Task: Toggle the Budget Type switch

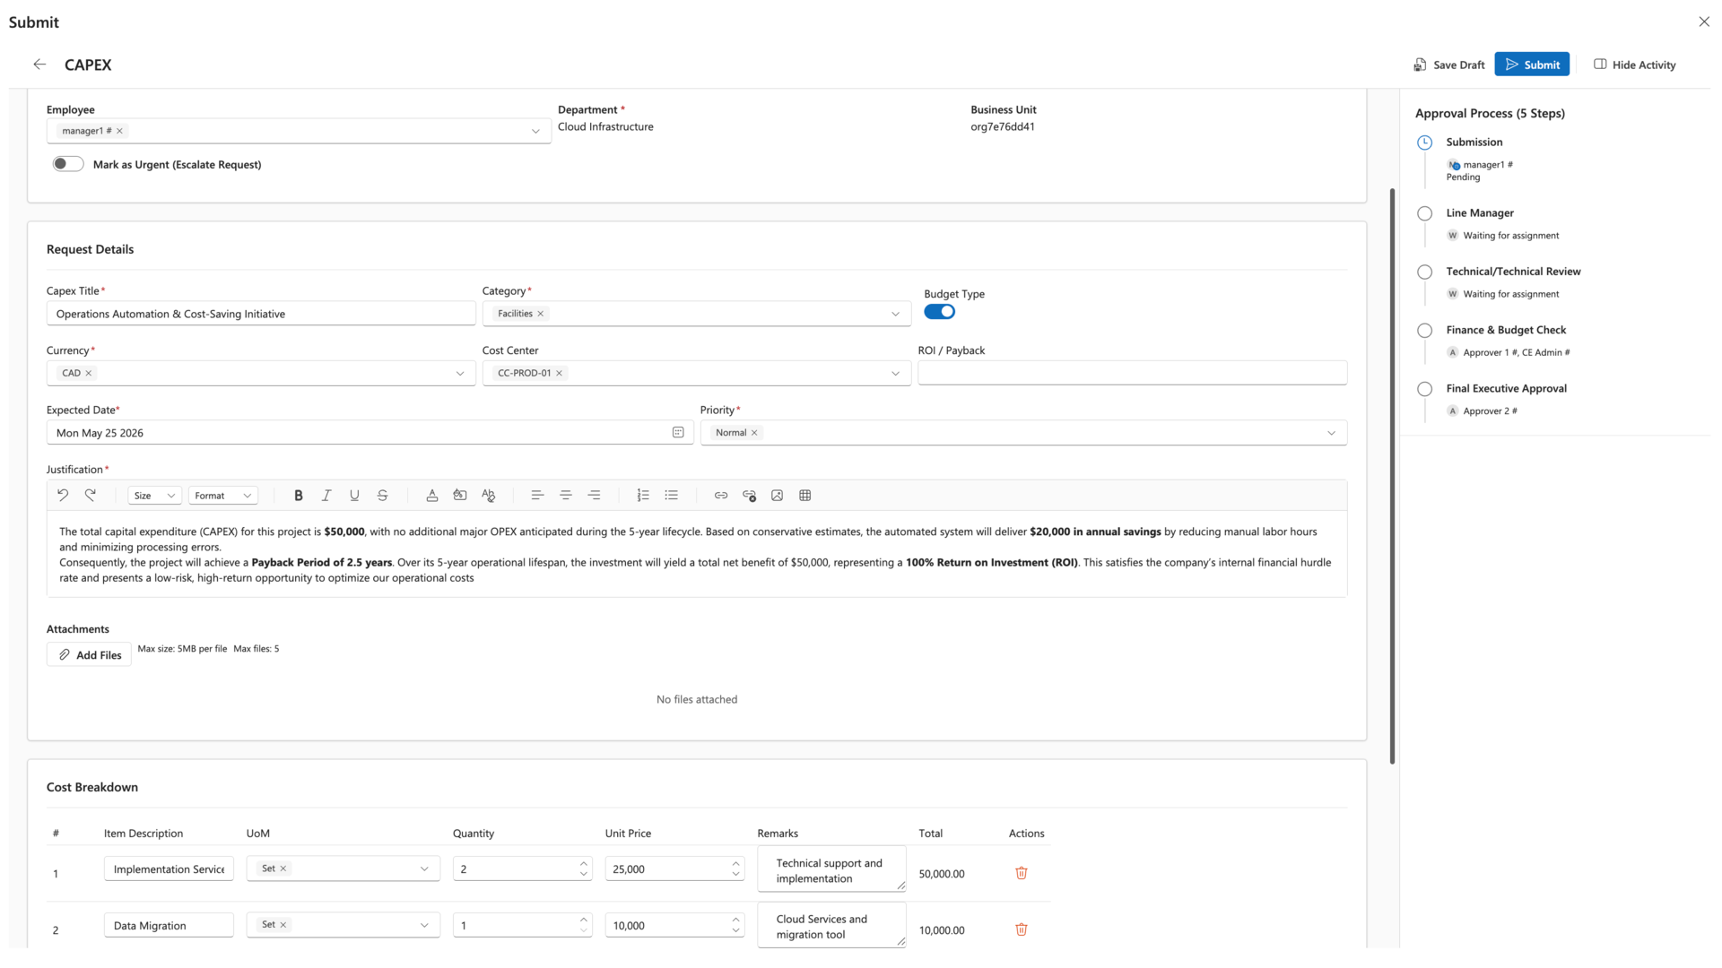Action: 940,312
